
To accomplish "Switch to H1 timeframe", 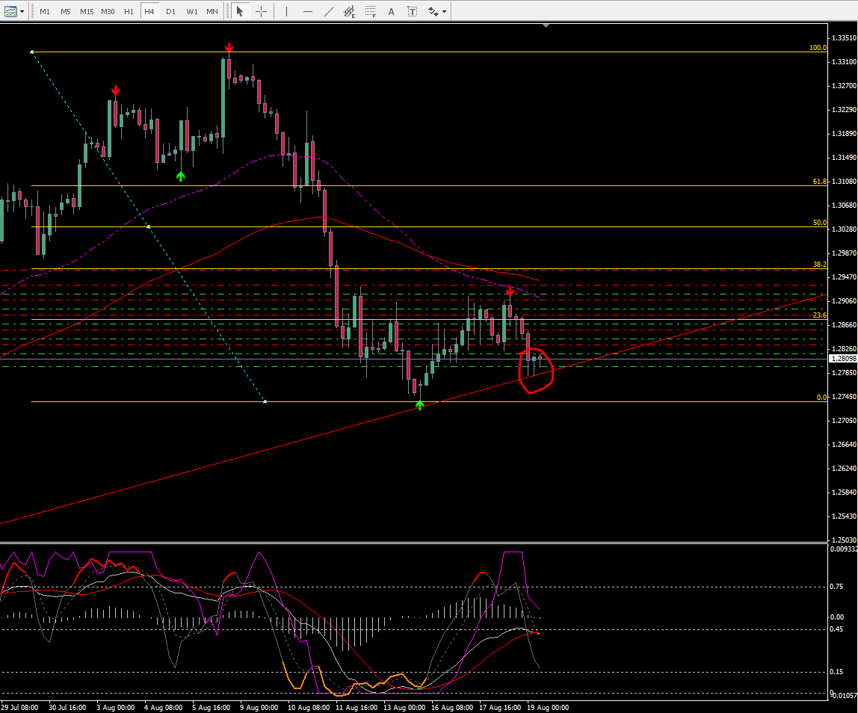I will coord(129,11).
